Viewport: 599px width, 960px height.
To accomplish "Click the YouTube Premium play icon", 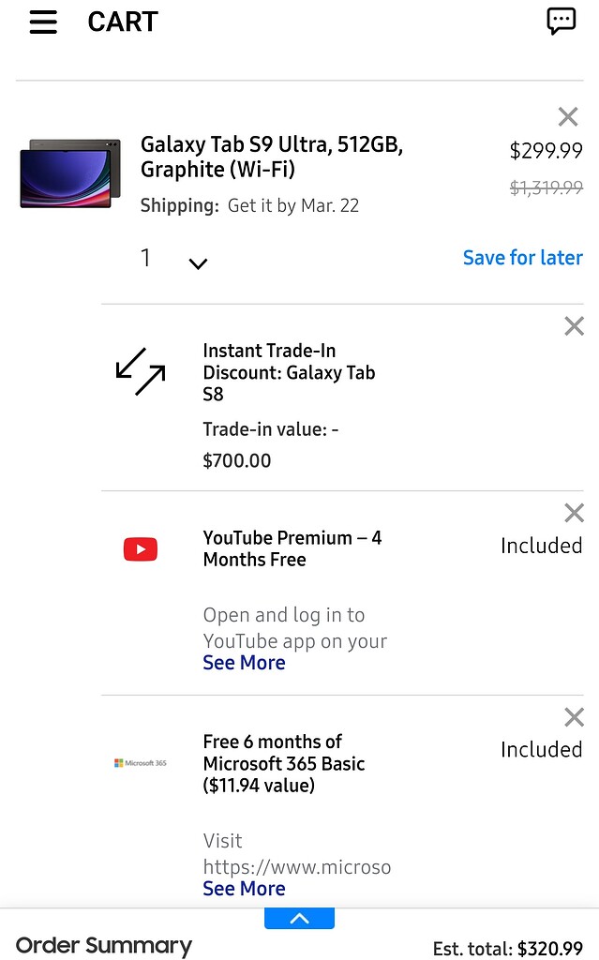I will (x=140, y=548).
